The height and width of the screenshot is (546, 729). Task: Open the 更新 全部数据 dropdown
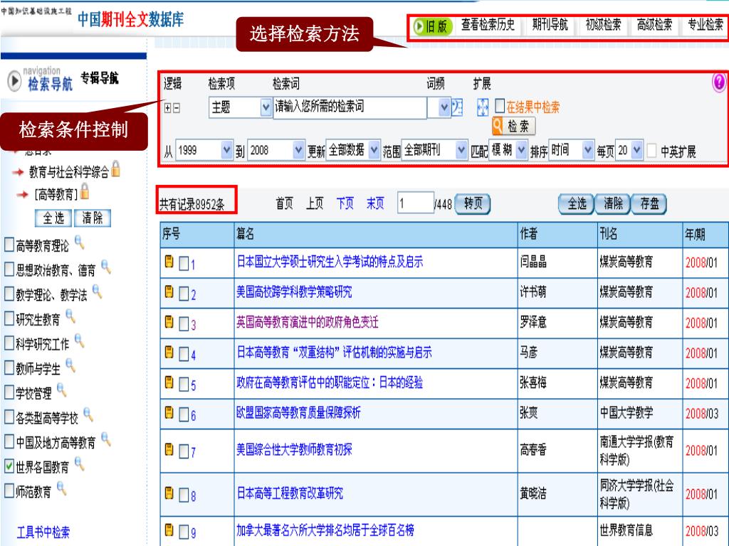pyautogui.click(x=374, y=150)
